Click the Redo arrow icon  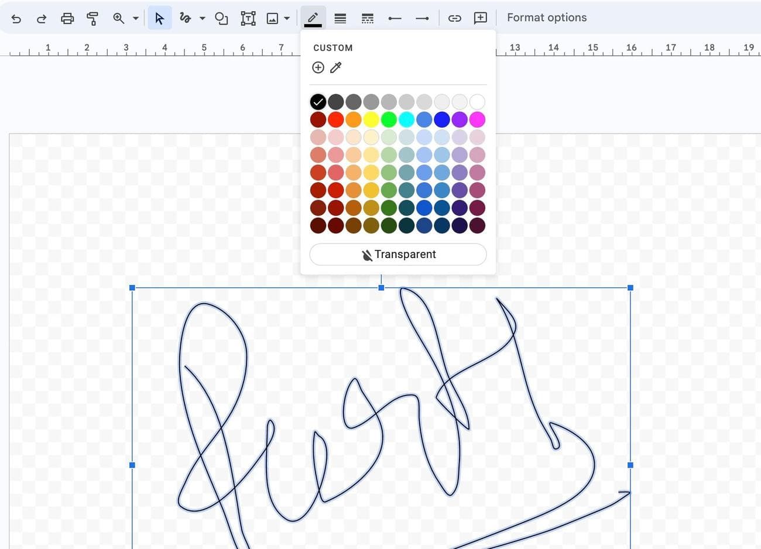pyautogui.click(x=41, y=18)
